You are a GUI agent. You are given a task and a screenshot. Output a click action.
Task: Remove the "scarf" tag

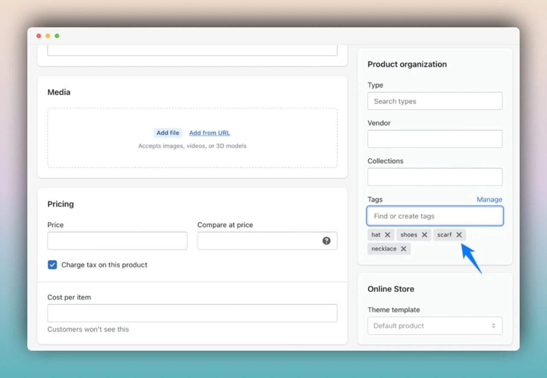(459, 234)
